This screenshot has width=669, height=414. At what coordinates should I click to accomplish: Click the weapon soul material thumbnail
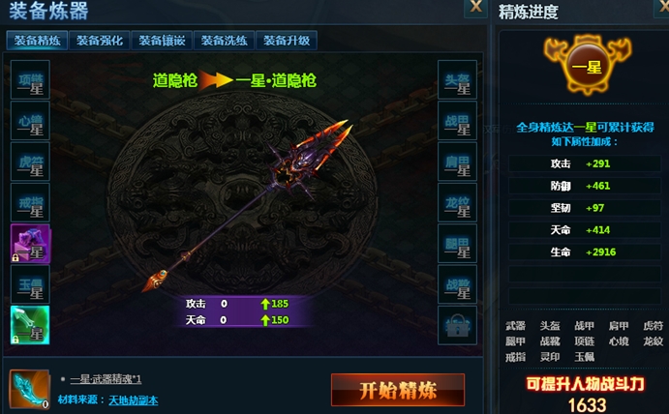point(29,389)
